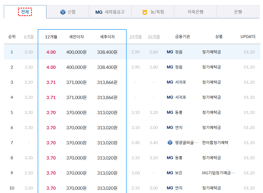This screenshot has width=263, height=193.
Task: Open 정읍 institution in rank 1 row
Action: [179, 52]
